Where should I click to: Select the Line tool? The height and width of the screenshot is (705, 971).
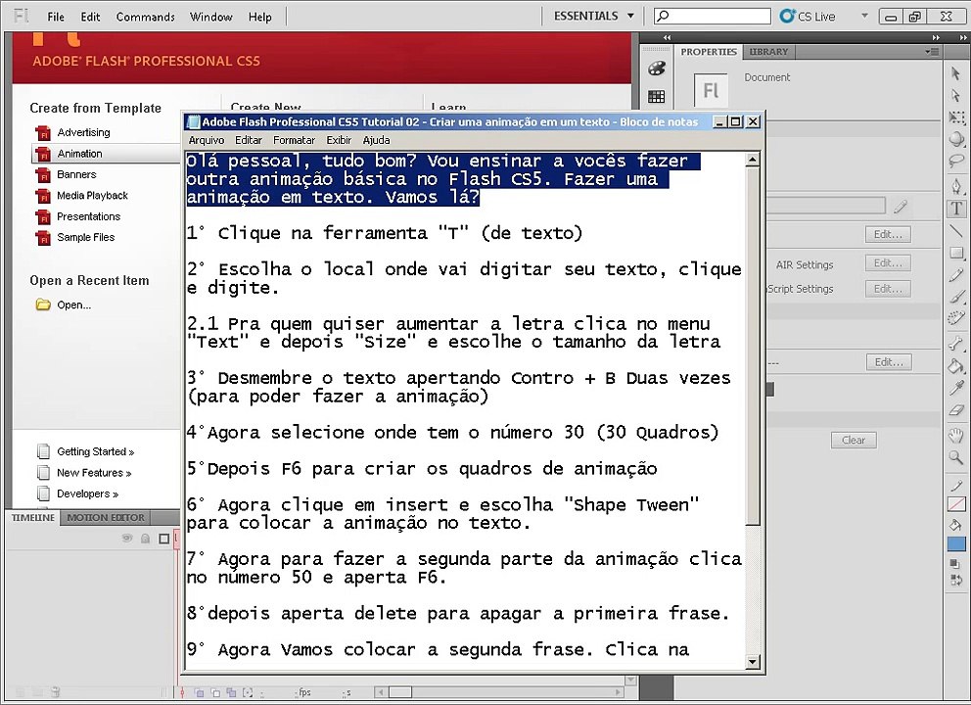pos(956,230)
